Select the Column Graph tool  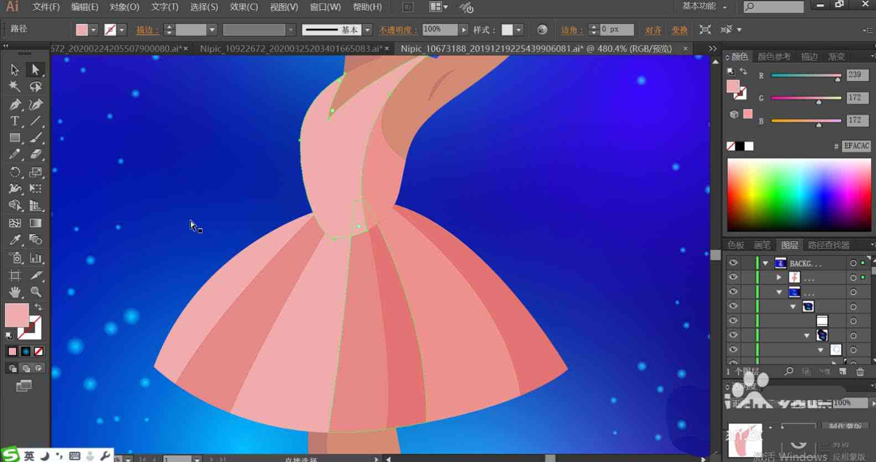coord(35,258)
